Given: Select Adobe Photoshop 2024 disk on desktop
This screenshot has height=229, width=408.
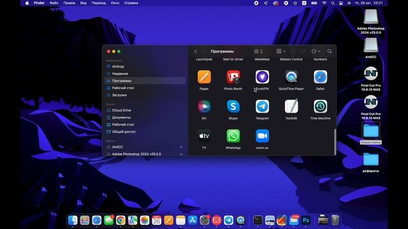Looking at the screenshot, I should [371, 17].
